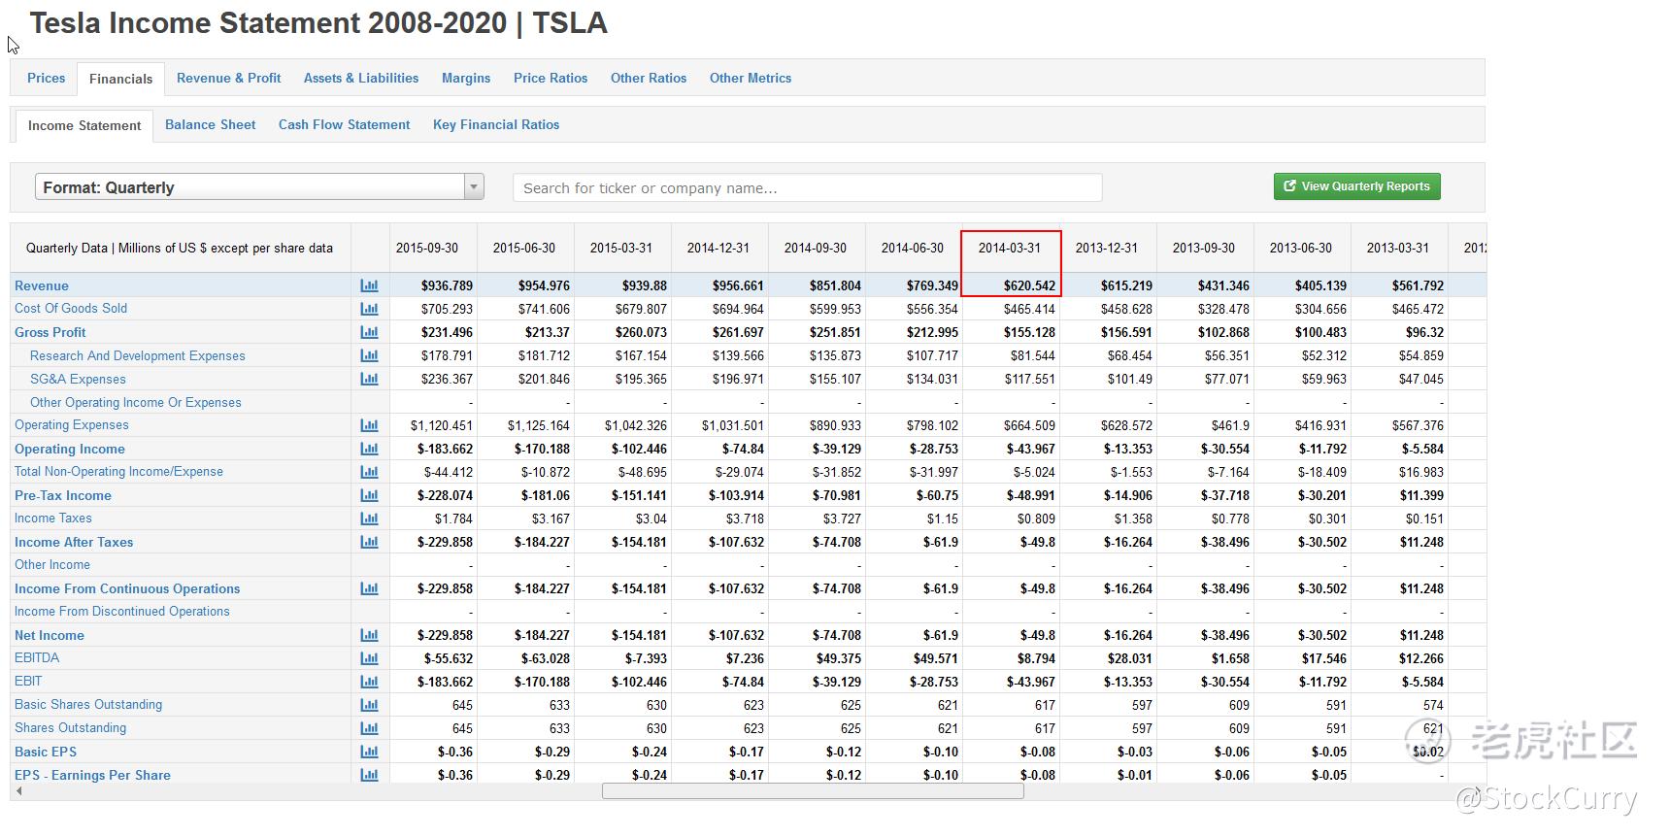Go to Assets & Liabilities tab

pos(361,78)
